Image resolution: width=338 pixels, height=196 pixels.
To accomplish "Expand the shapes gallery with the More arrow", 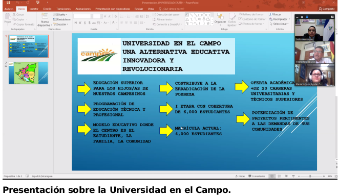I will [213, 23].
